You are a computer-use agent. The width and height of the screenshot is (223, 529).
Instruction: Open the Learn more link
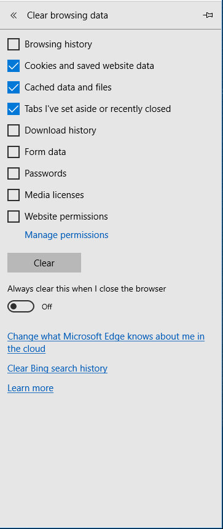[x=30, y=388]
